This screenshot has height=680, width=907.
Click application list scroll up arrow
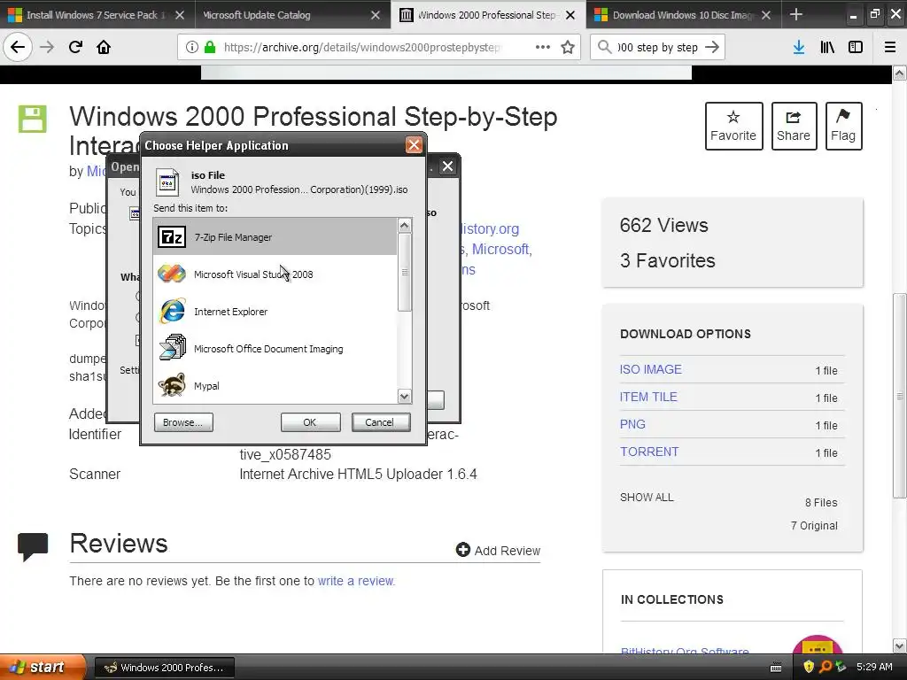(404, 225)
